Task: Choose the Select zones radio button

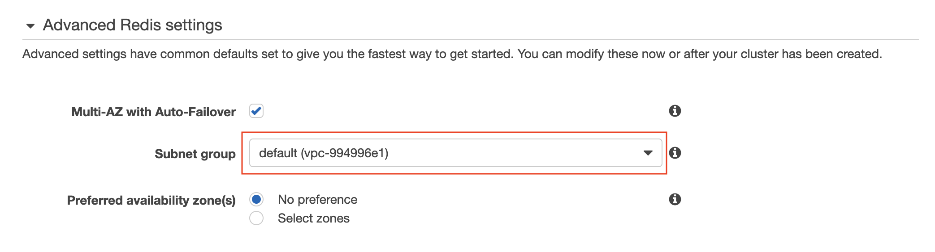Action: pyautogui.click(x=256, y=218)
